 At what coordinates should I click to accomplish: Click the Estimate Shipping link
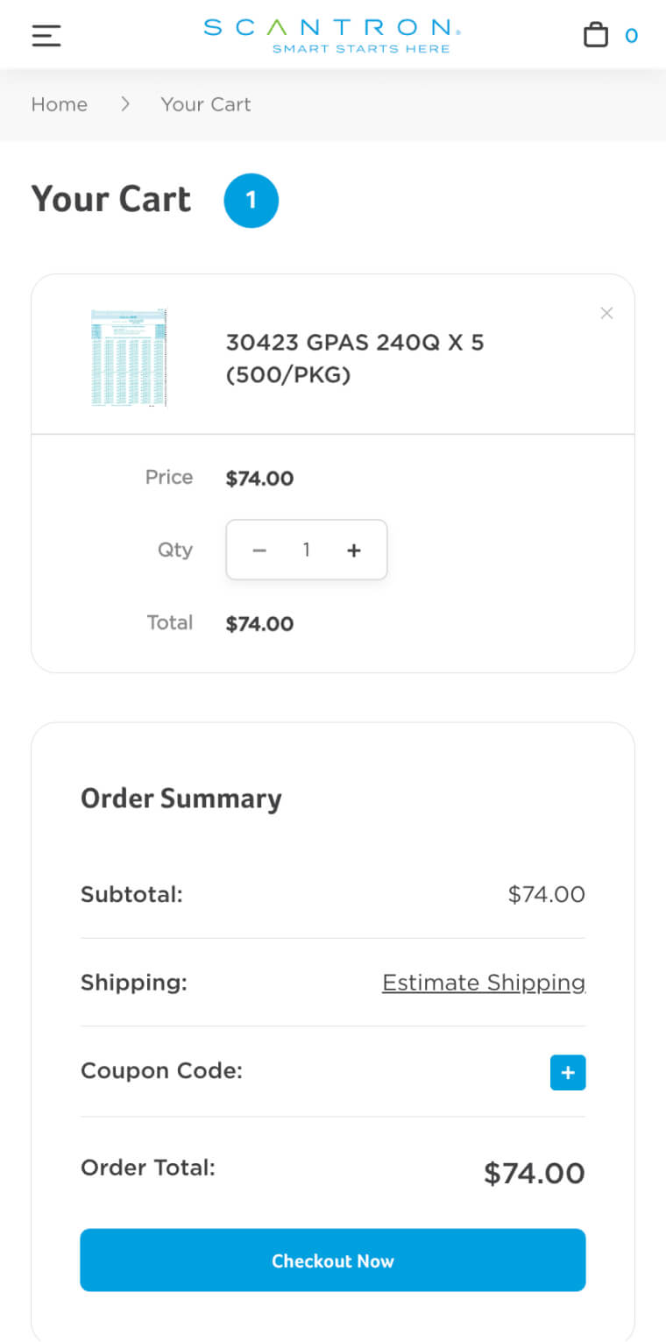click(484, 983)
